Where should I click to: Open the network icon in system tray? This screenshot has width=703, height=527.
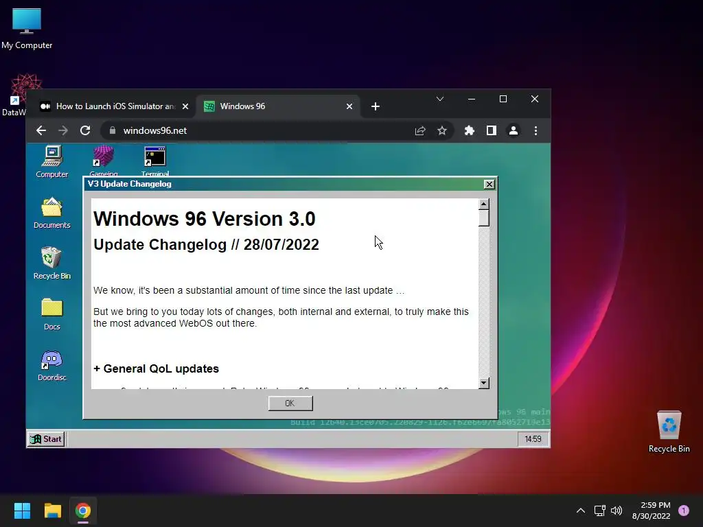tap(599, 511)
